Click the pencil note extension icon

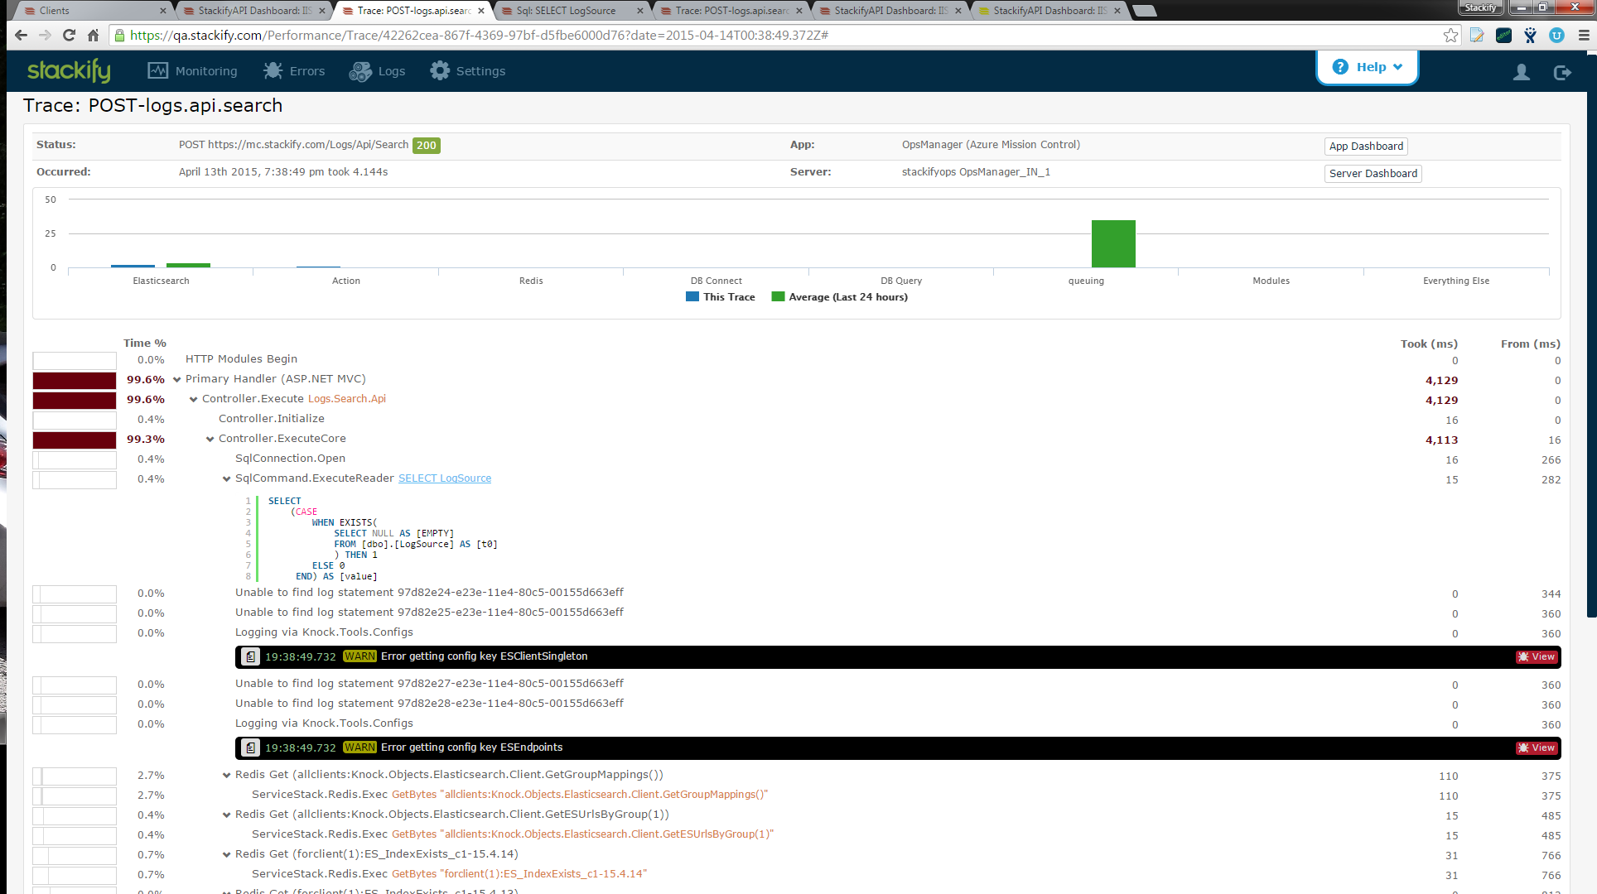pos(1477,35)
